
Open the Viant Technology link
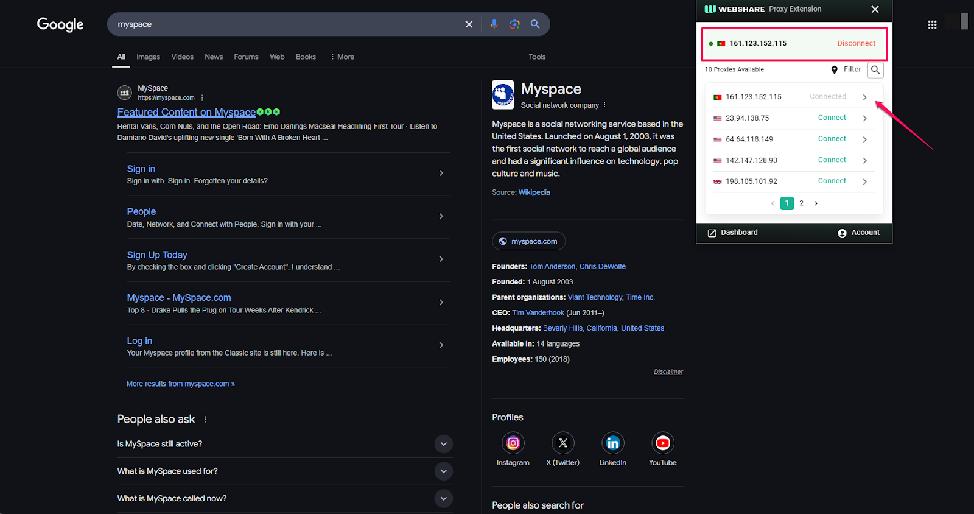[x=595, y=297]
